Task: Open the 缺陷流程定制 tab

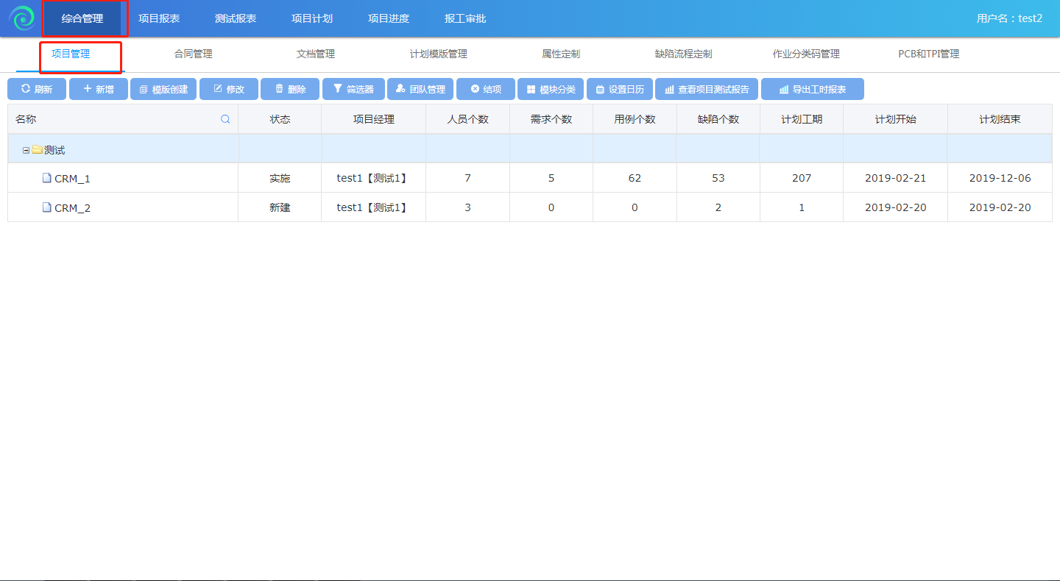Action: click(x=683, y=54)
